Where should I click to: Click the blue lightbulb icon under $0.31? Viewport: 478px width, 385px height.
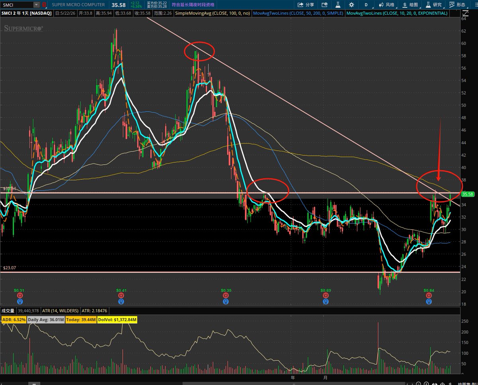tap(20, 301)
